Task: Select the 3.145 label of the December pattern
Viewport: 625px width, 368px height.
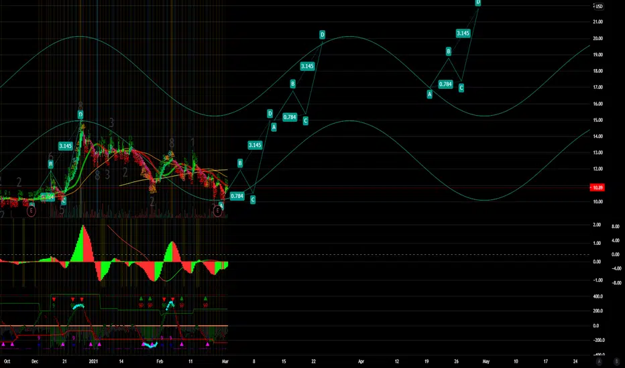Action: (65, 146)
